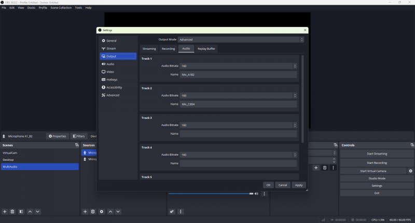The image size is (415, 223).
Task: Open the Advanced settings category
Action: (x=118, y=95)
